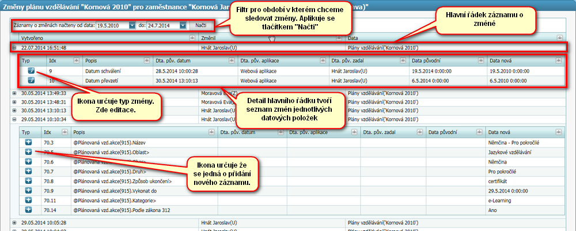Image resolution: width=576 pixels, height=231 pixels.
Task: Click the plus icon of row 70.3
Action: tap(29, 142)
